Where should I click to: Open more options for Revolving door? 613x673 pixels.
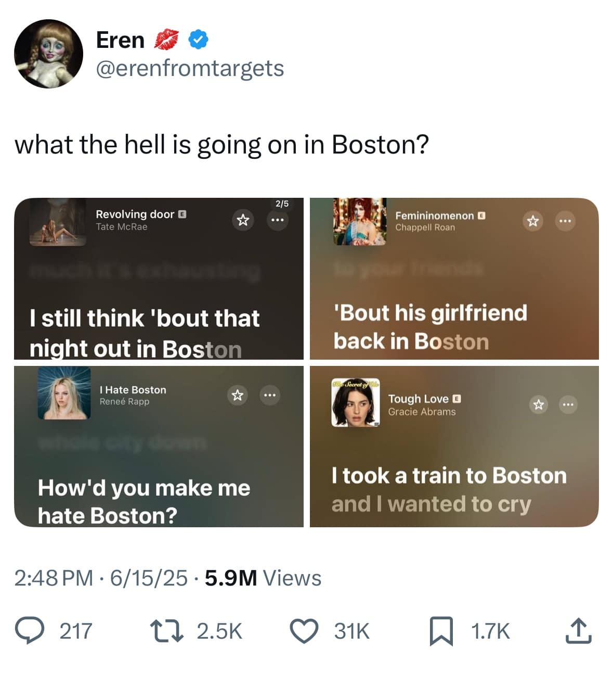(x=277, y=220)
